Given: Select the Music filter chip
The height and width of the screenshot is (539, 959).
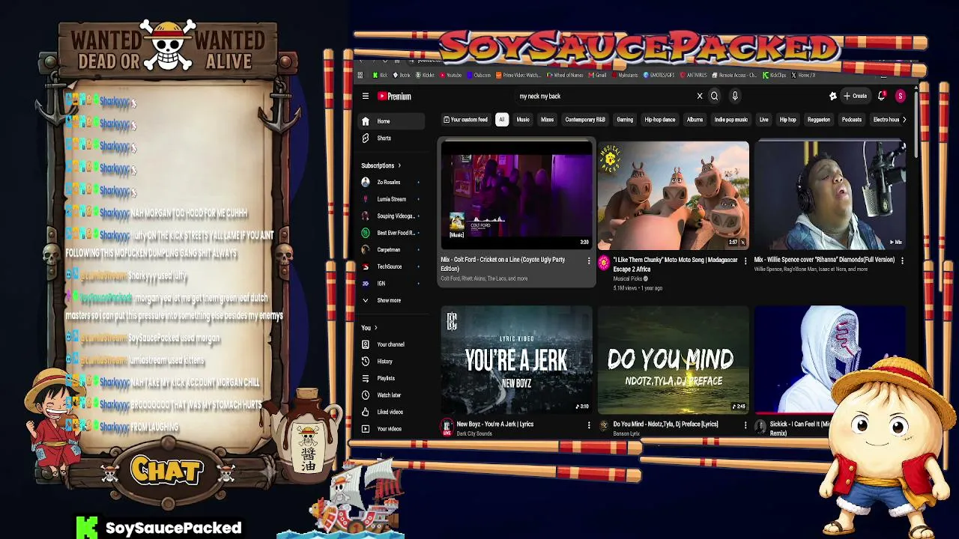Looking at the screenshot, I should pyautogui.click(x=523, y=120).
